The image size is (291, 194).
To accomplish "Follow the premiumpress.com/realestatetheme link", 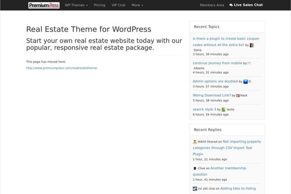I will pos(62,68).
